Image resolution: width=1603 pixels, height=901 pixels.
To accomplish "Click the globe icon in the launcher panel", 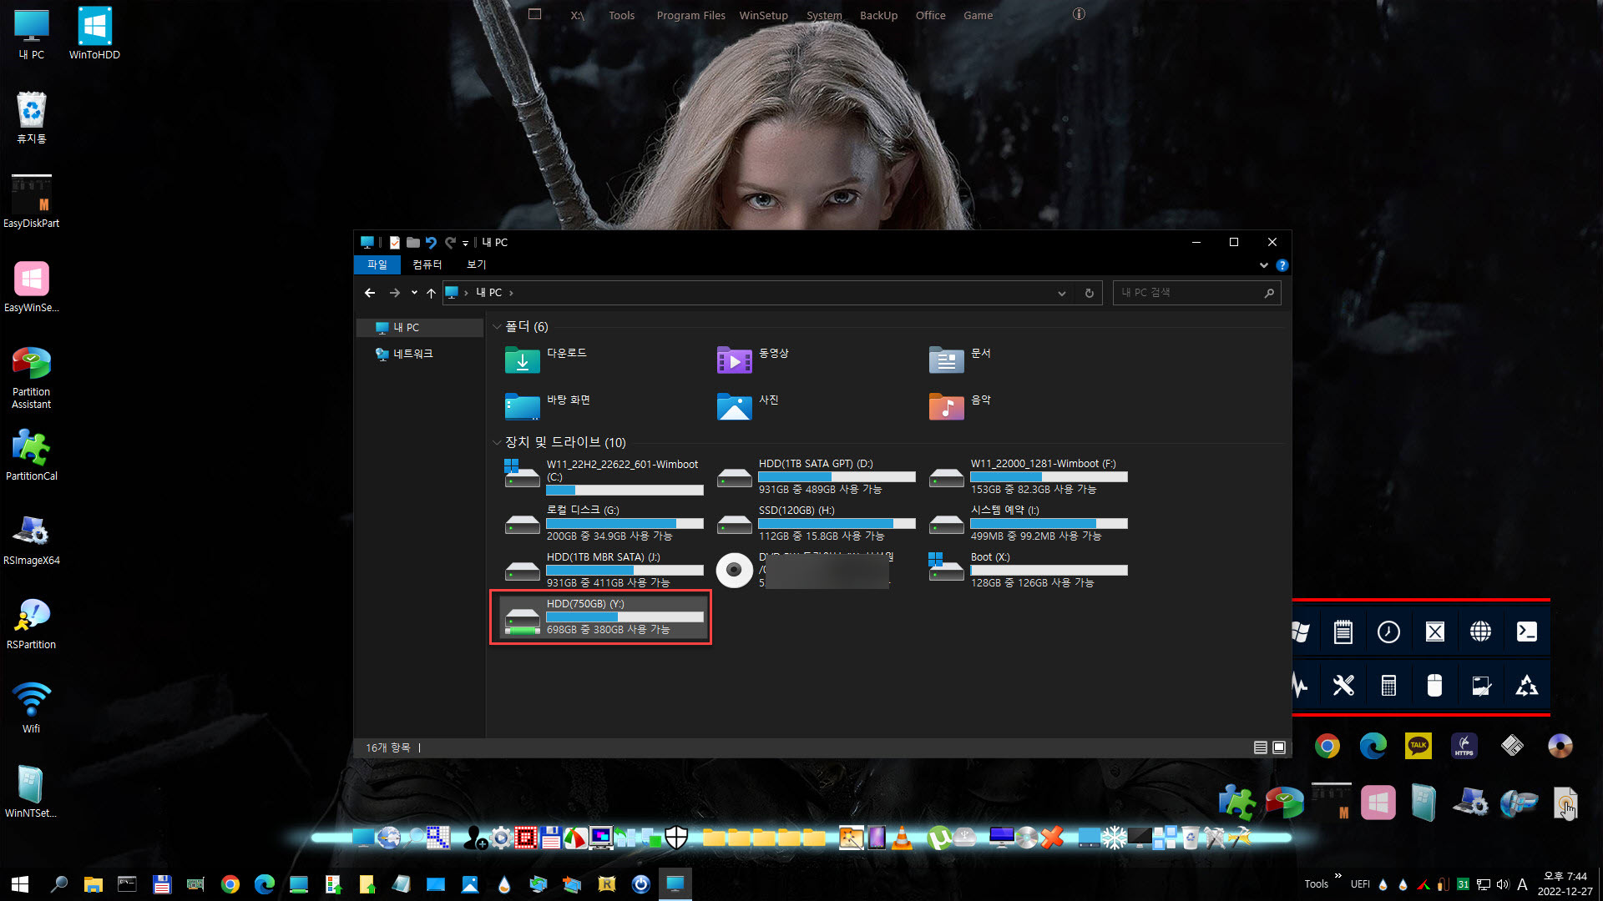I will (x=1480, y=632).
